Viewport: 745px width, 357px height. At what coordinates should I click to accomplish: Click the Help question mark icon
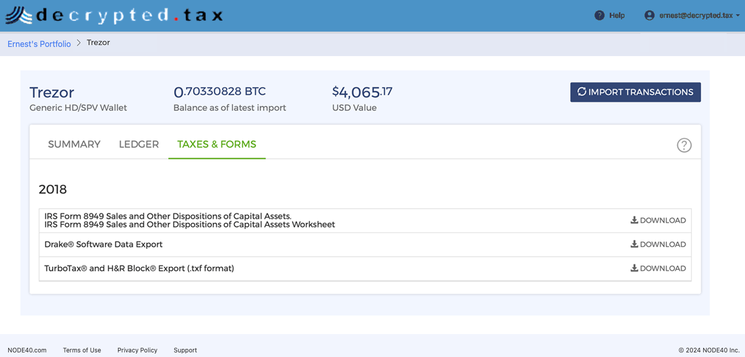click(600, 15)
